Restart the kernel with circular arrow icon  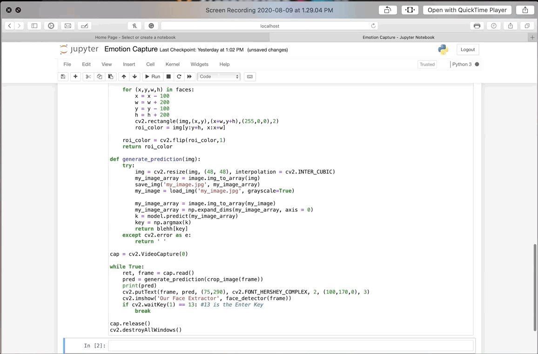179,76
